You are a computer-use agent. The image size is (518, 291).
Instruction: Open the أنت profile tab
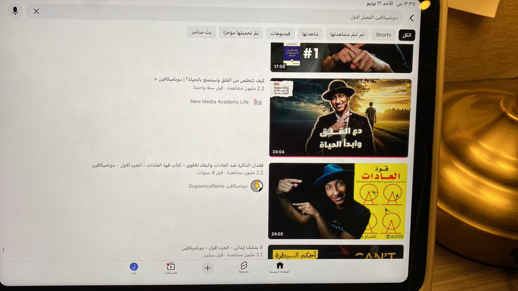coord(133,269)
